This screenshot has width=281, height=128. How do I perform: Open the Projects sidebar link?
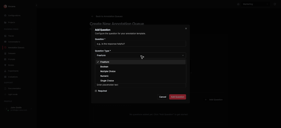[12, 22]
